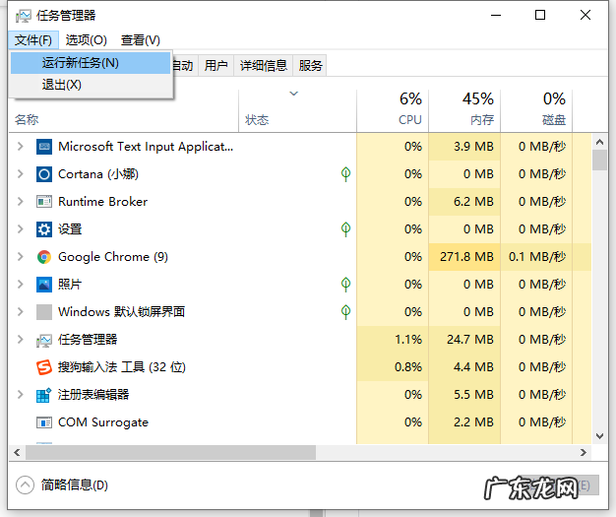616x517 pixels.
Task: Click the 24.7 MB memory value
Action: pyautogui.click(x=470, y=340)
